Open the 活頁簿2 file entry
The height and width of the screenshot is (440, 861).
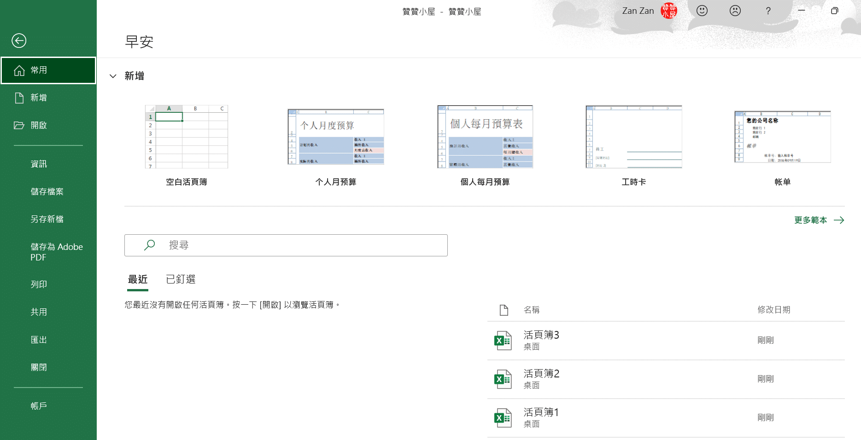(x=541, y=378)
